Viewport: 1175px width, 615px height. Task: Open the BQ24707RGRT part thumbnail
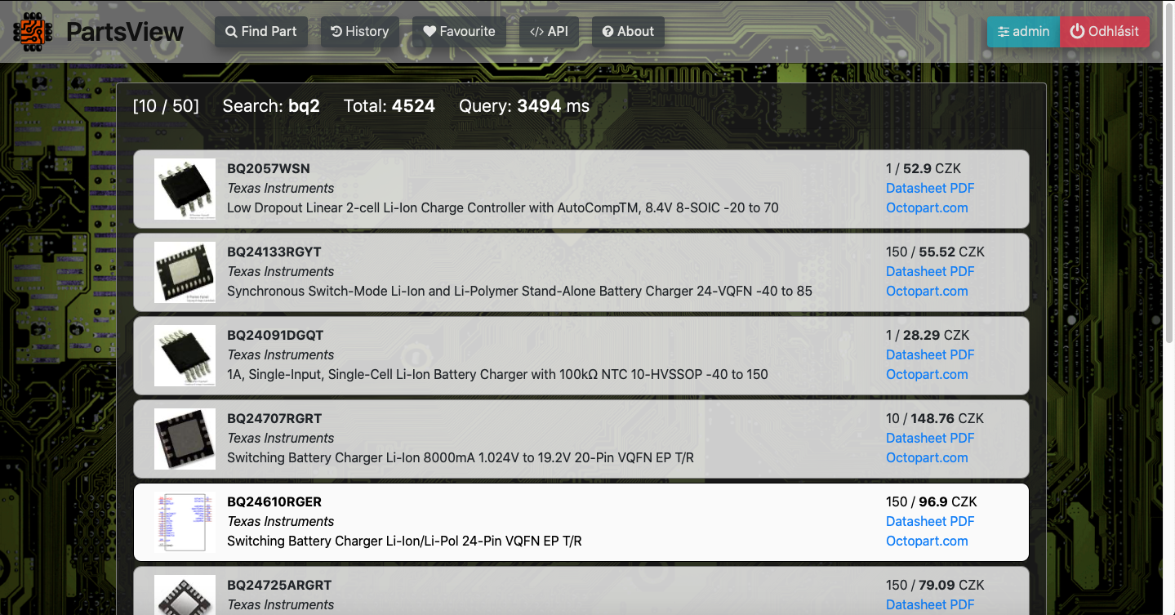(185, 439)
